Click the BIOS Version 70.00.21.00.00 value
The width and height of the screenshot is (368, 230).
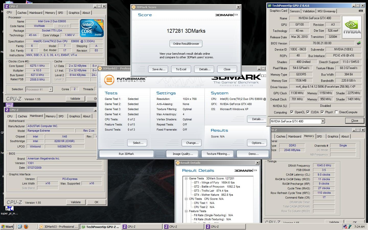click(322, 43)
